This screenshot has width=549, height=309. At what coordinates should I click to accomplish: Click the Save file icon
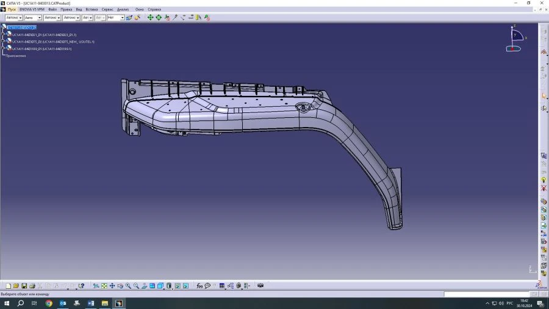pos(24,286)
